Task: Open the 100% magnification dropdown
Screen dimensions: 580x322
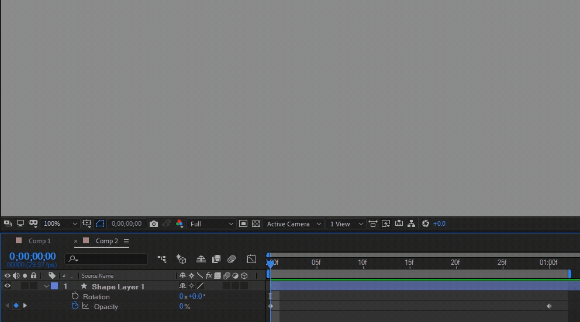Action: [60, 223]
